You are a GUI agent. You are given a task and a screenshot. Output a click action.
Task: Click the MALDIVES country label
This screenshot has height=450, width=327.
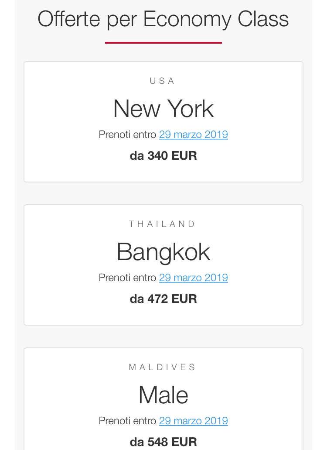click(163, 367)
